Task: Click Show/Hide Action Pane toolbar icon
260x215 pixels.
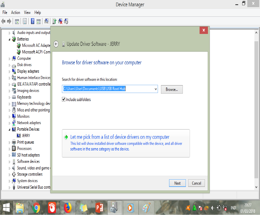Action: (x=39, y=21)
